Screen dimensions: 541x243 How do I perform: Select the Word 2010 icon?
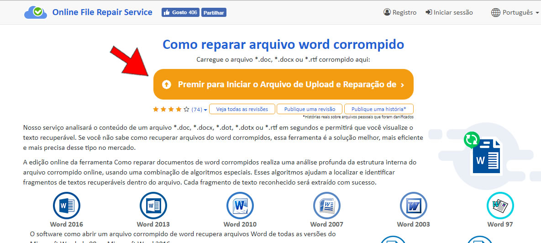tap(240, 206)
